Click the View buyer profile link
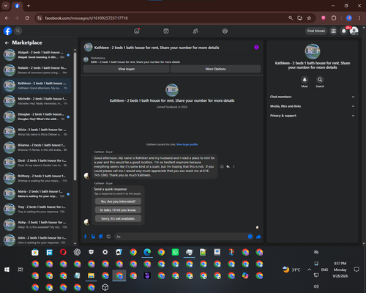Image resolution: width=366 pixels, height=293 pixels. [x=187, y=144]
